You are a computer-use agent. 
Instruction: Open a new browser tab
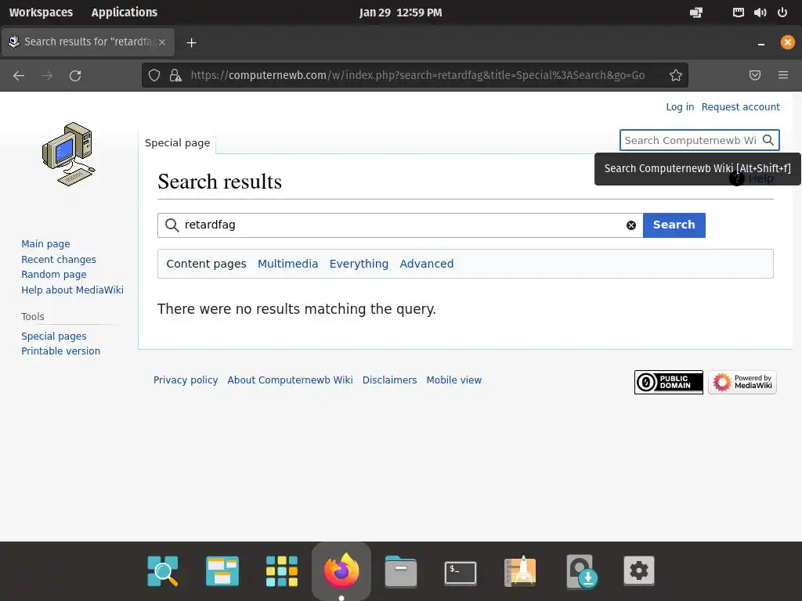191,42
